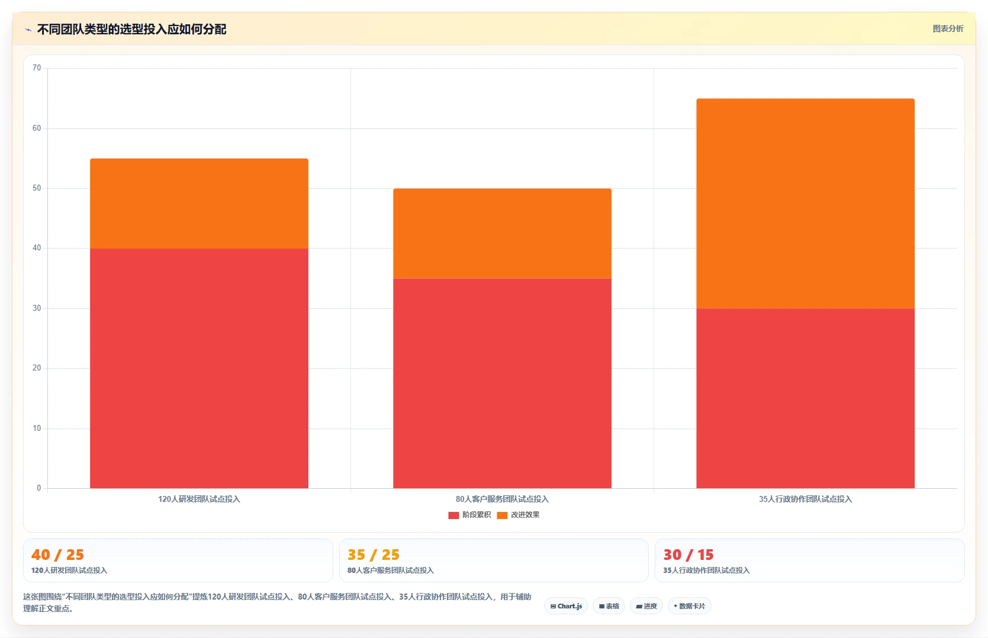This screenshot has height=638, width=988.
Task: Click x-axis label 120人研发团队试点投入
Action: [x=199, y=500]
